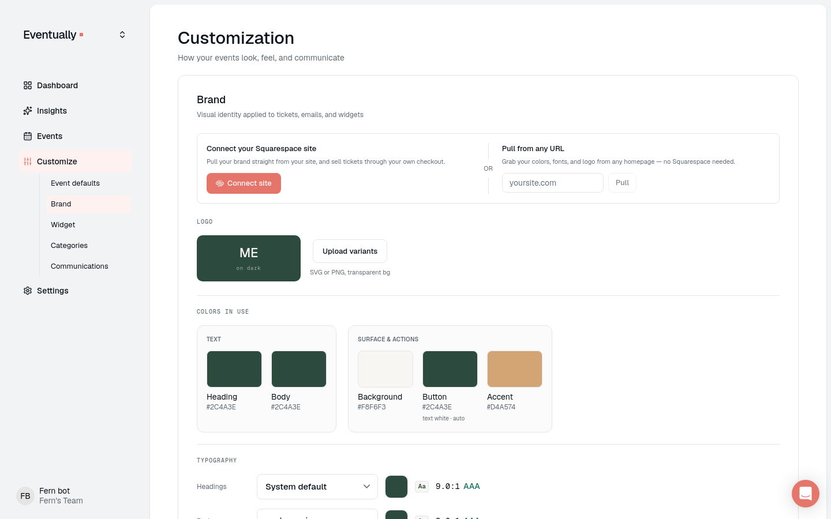Click the Fern's Team label
This screenshot has width=831, height=519.
click(61, 501)
